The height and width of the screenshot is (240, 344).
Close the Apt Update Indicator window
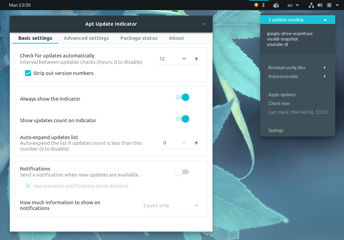click(x=204, y=24)
